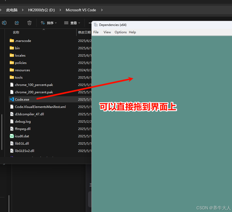Image resolution: width=232 pixels, height=212 pixels.
Task: Select the tools folder icon
Action: 12,77
